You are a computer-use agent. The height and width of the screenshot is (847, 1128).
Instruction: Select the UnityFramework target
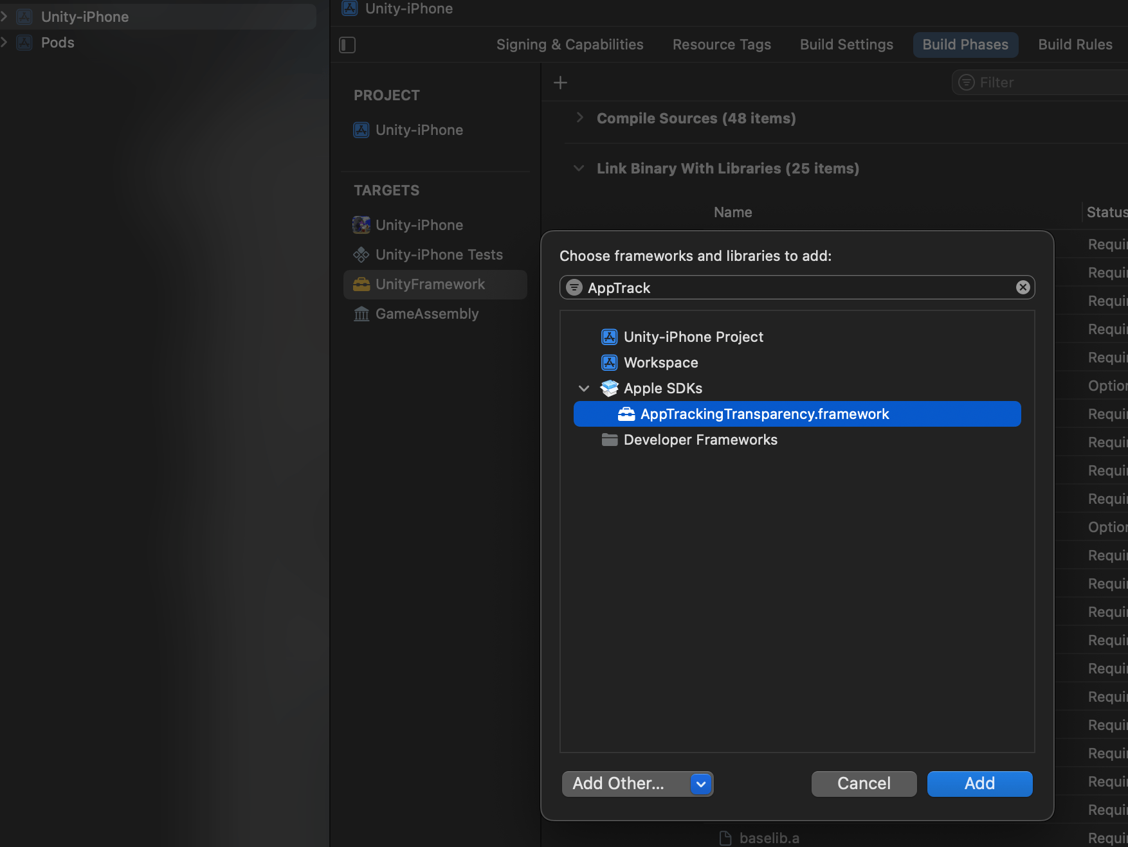(435, 284)
